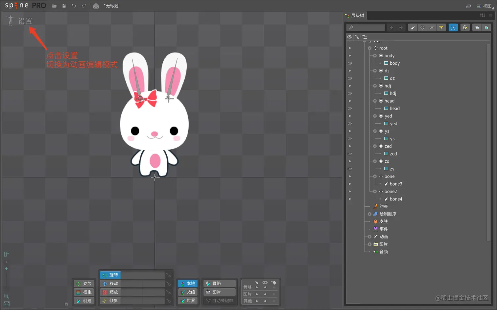Undo the last action
This screenshot has height=310, width=497.
point(74,6)
